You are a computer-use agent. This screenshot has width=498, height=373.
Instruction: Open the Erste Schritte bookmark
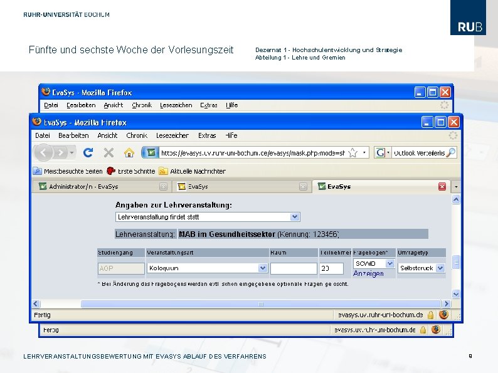(130, 171)
